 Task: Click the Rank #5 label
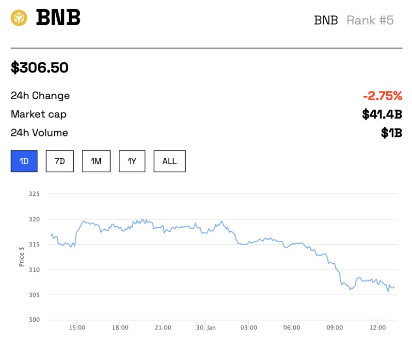coord(370,20)
